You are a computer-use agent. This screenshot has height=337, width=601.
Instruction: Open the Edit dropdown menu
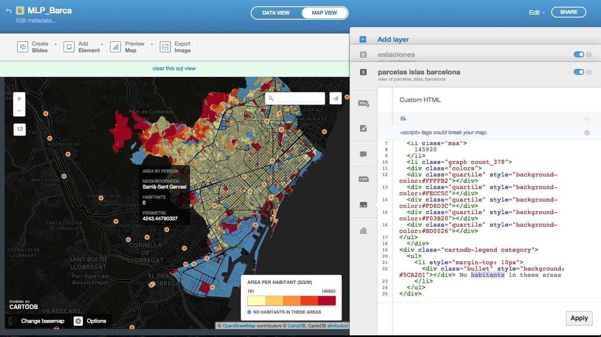[537, 13]
